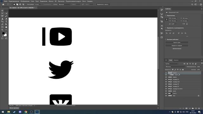Select the Rectangle shape tool

tap(2, 27)
